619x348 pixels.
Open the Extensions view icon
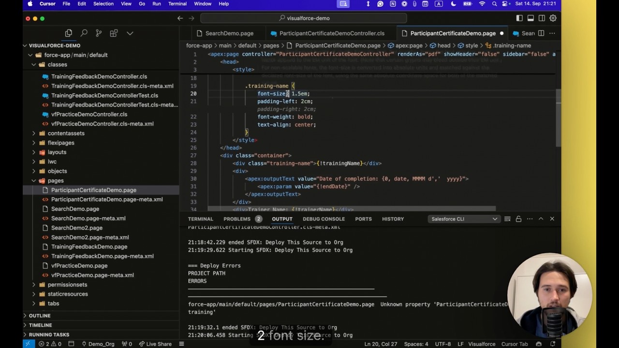[x=114, y=33]
